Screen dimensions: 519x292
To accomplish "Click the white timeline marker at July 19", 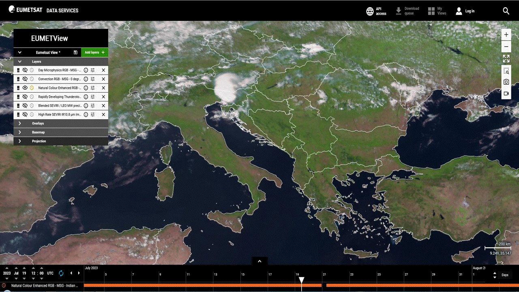I will coord(301,280).
